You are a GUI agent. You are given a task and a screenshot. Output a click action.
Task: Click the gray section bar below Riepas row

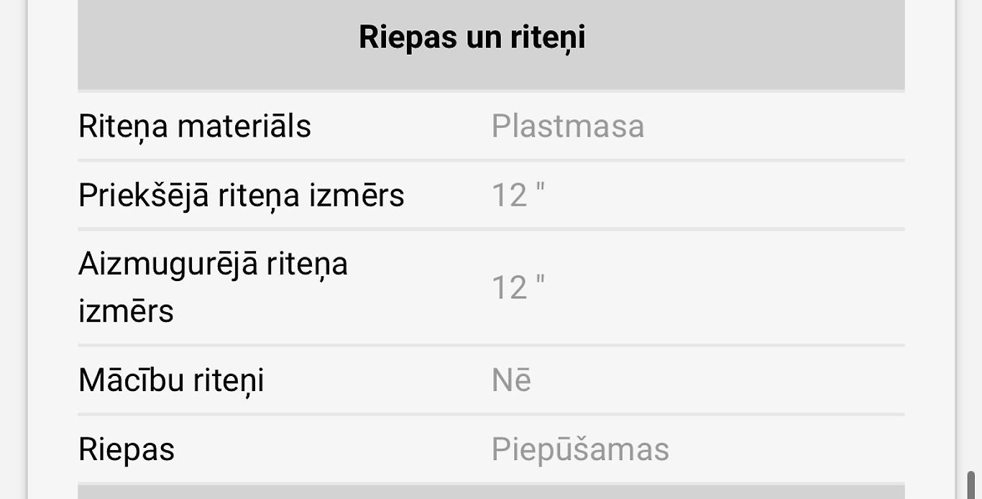click(x=491, y=492)
